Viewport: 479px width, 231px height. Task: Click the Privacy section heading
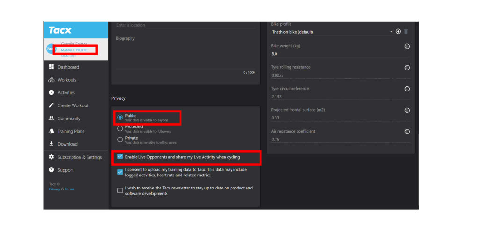(118, 98)
